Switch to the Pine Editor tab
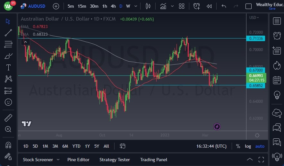 78,160
